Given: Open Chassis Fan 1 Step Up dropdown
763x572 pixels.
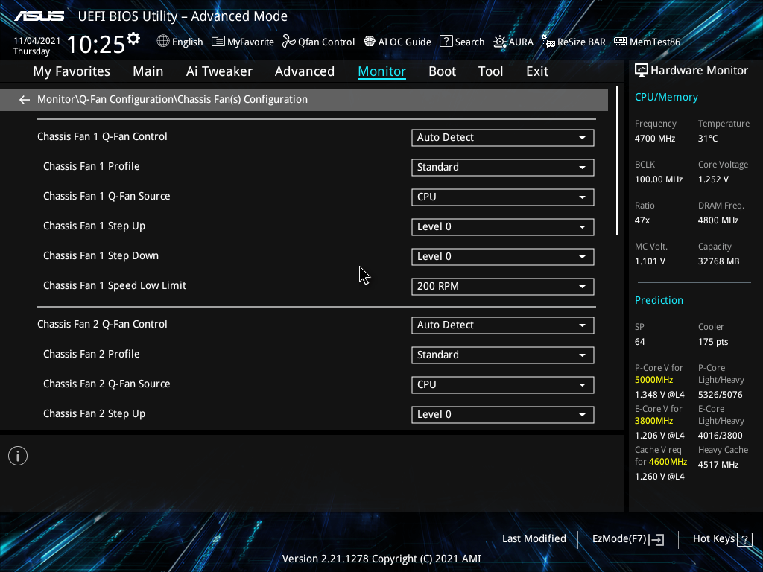Looking at the screenshot, I should tap(503, 227).
